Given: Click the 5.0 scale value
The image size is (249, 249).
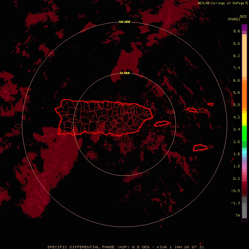Looking at the screenshot, I should [237, 105].
